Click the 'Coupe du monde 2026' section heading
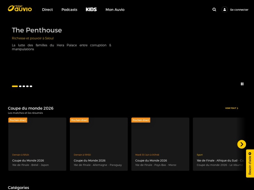The image size is (254, 190). coord(30,108)
